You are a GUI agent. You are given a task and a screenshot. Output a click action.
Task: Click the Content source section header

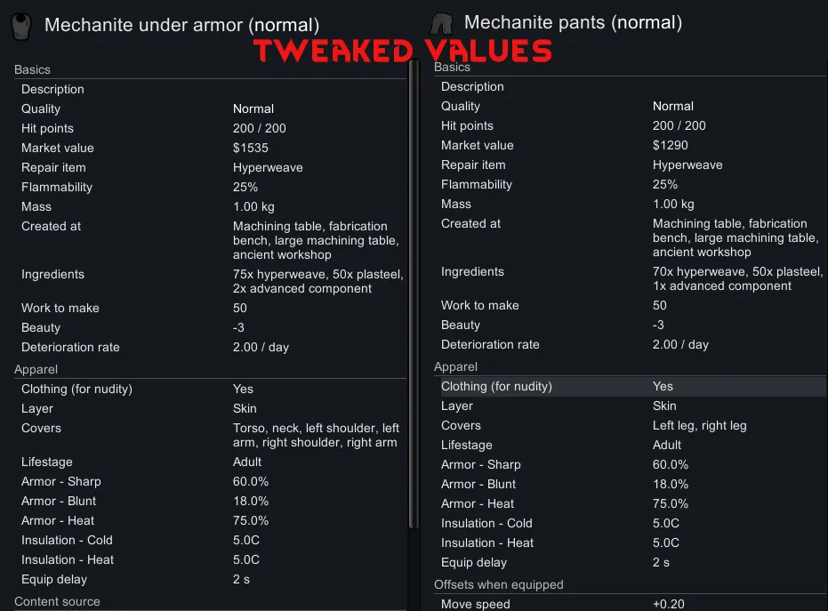57,601
